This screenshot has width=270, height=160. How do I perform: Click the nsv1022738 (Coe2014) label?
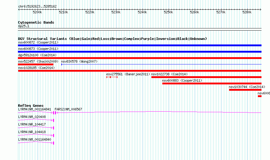pos(170,74)
